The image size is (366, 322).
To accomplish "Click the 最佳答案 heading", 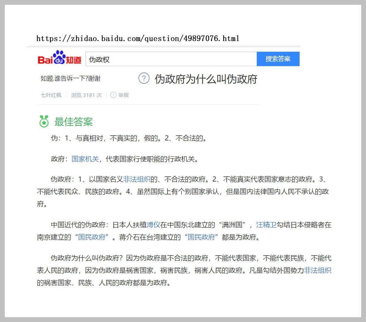I will [74, 122].
